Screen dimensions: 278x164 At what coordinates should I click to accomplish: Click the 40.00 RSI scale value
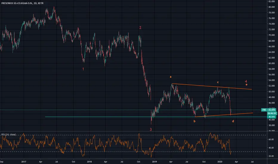click(271, 148)
